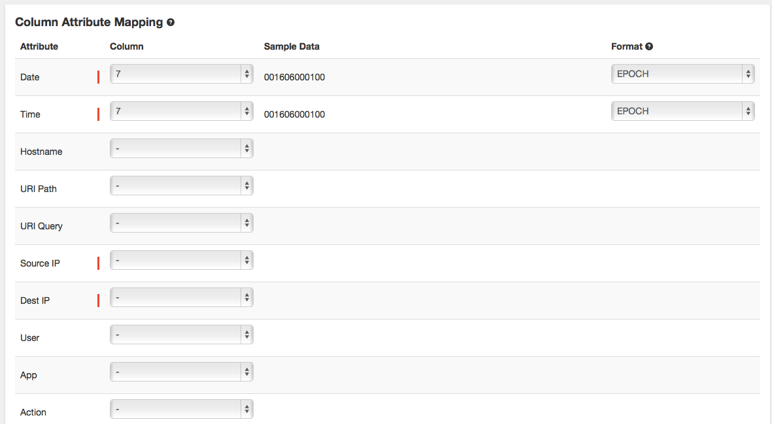
Task: Click the Attribute column header
Action: [39, 46]
